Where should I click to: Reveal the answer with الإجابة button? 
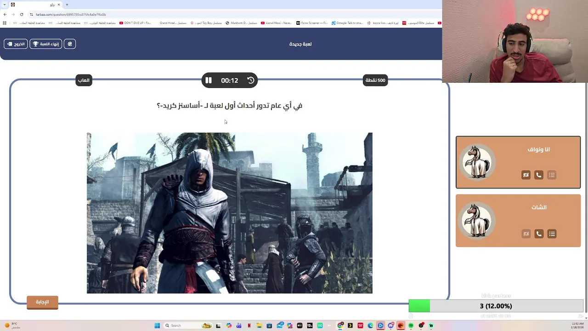[42, 302]
